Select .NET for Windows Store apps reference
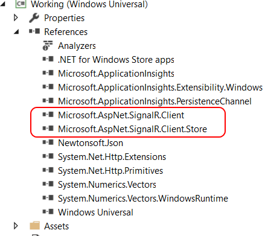 (116, 60)
